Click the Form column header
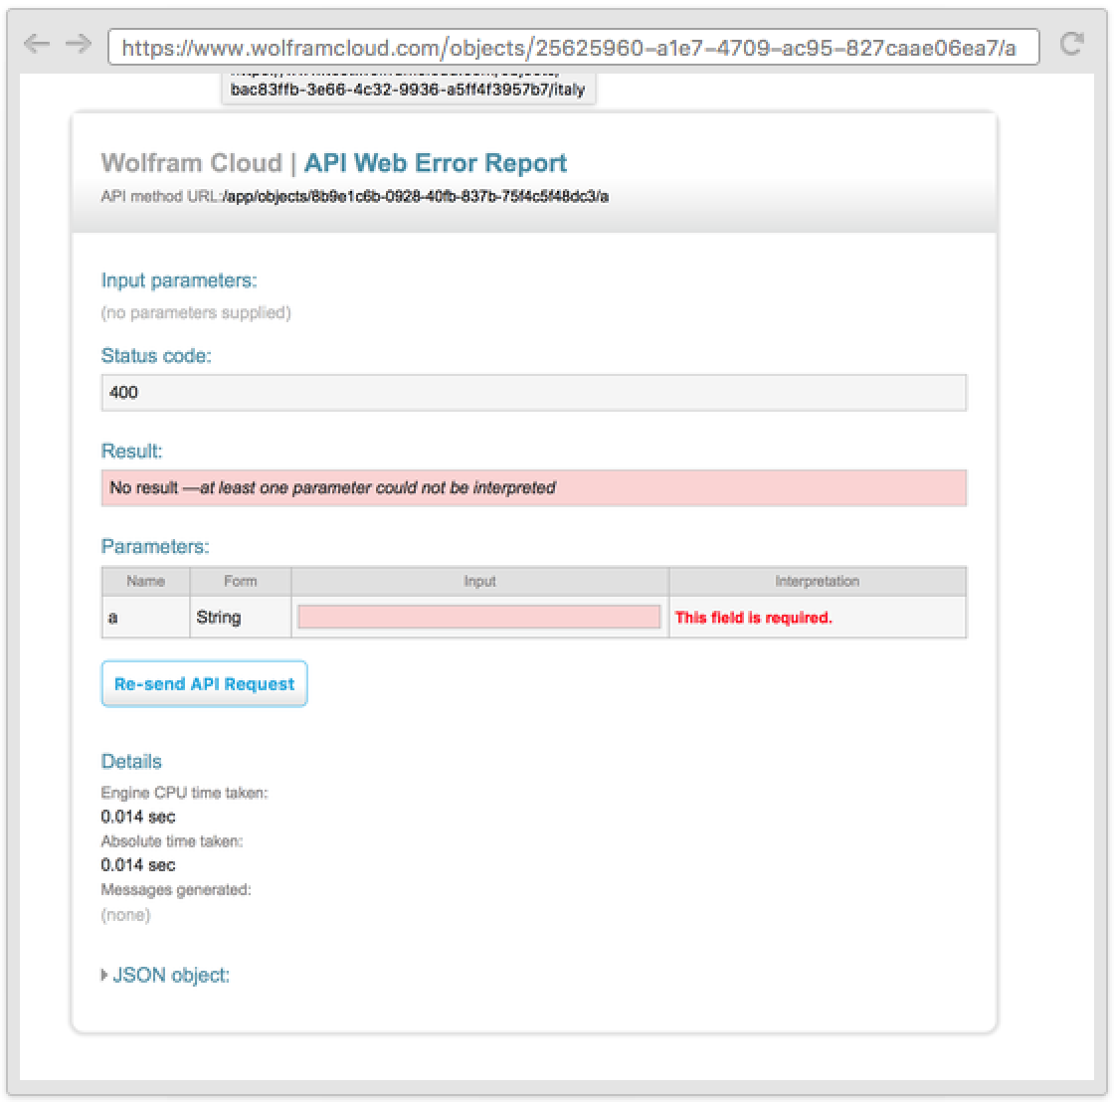The image size is (1114, 1104). coord(240,581)
